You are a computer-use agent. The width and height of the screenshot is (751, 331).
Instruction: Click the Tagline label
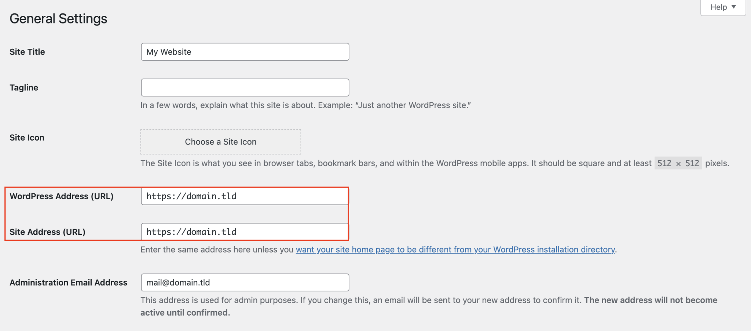tap(23, 87)
